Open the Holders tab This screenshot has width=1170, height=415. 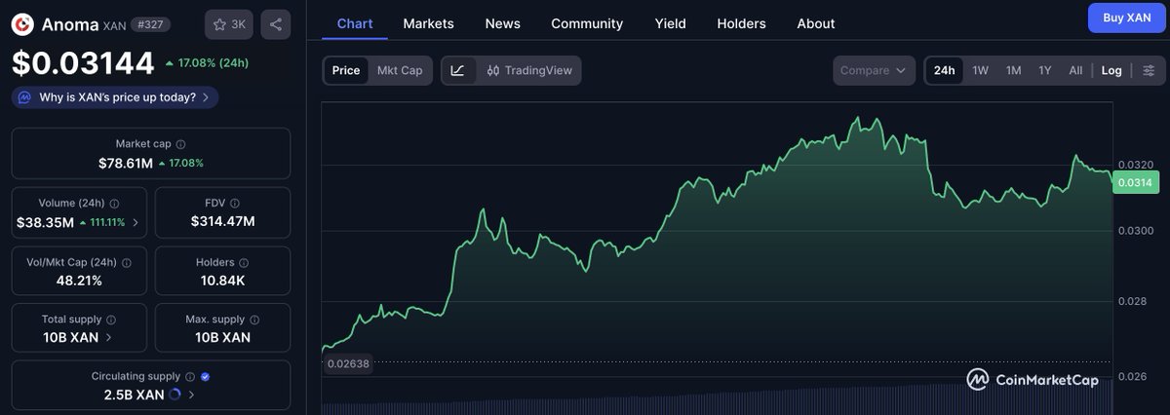741,23
